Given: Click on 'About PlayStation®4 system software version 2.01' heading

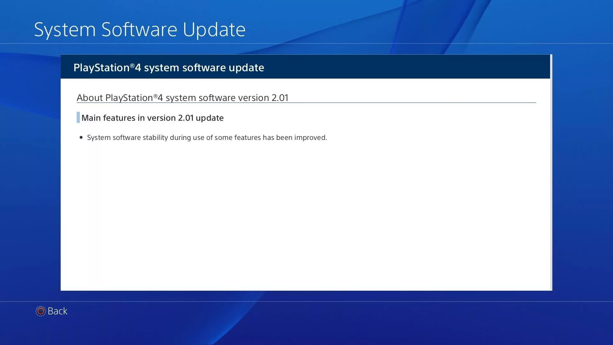Looking at the screenshot, I should [182, 97].
